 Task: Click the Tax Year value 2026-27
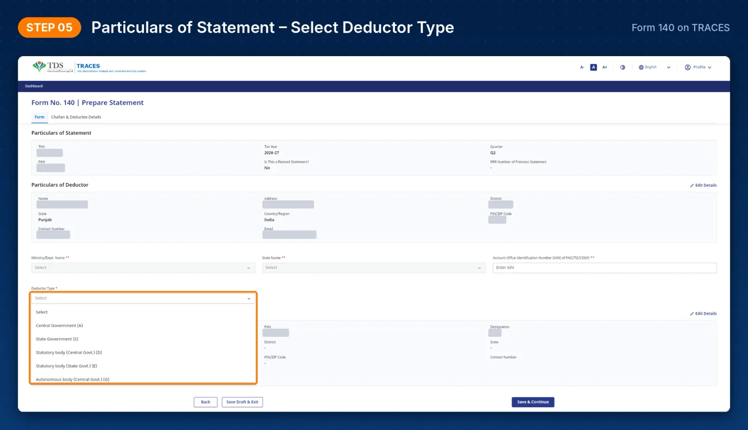272,153
